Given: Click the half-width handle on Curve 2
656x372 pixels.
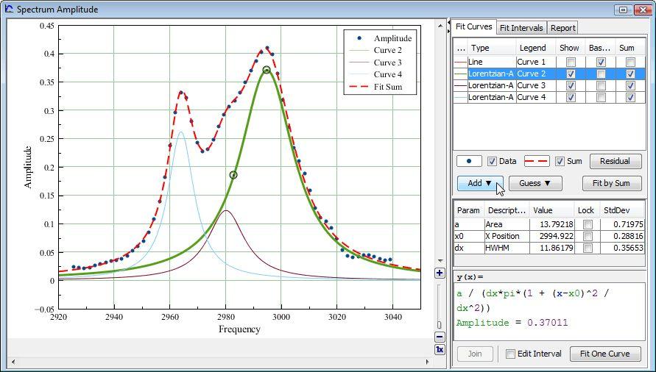Looking at the screenshot, I should point(233,175).
